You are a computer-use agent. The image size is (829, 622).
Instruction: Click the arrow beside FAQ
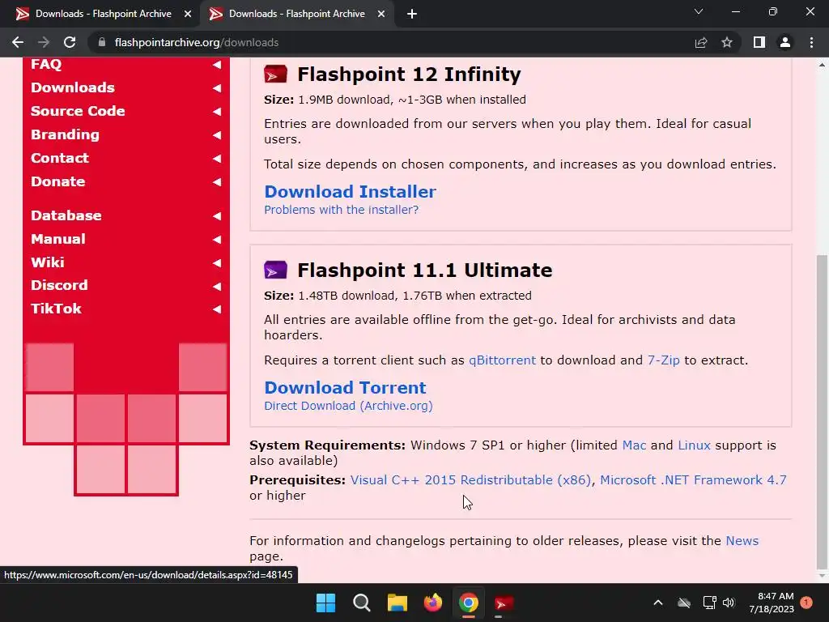click(217, 65)
